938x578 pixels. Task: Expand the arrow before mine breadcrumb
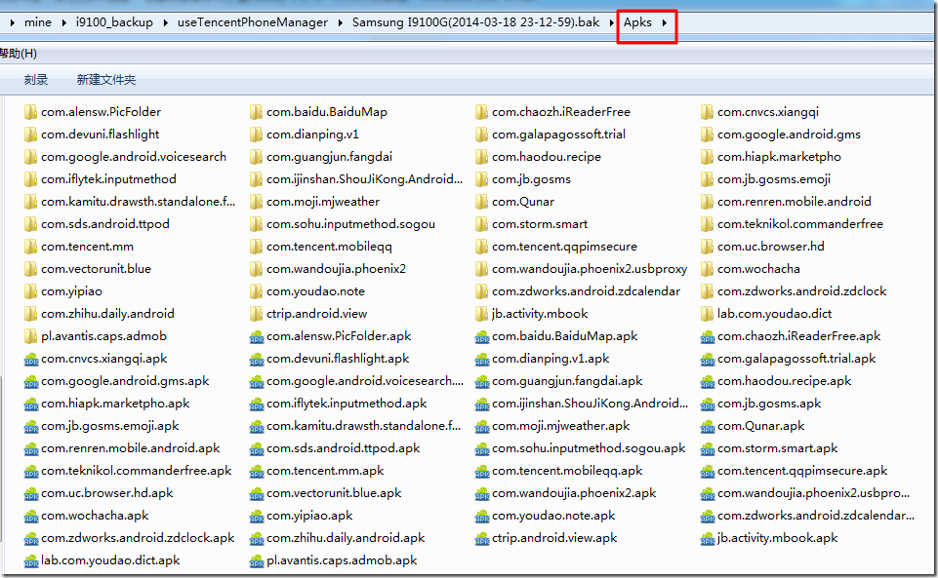point(12,22)
